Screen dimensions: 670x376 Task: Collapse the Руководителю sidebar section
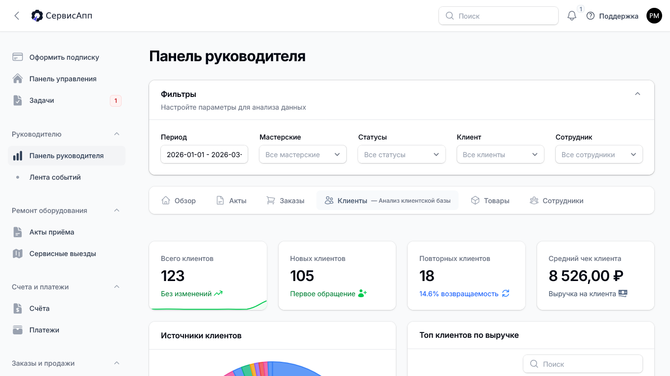pos(116,134)
